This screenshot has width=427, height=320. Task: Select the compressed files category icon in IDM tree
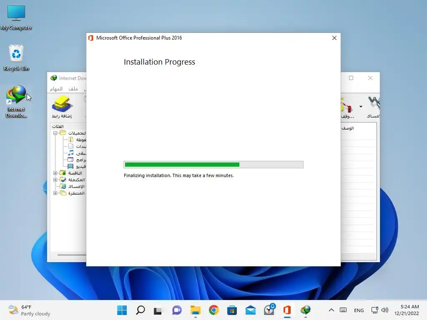click(x=71, y=140)
